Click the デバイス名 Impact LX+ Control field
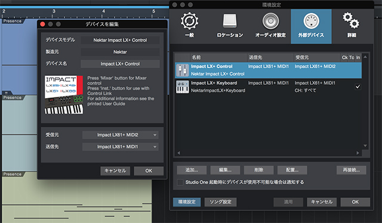The image size is (382, 223). click(120, 64)
